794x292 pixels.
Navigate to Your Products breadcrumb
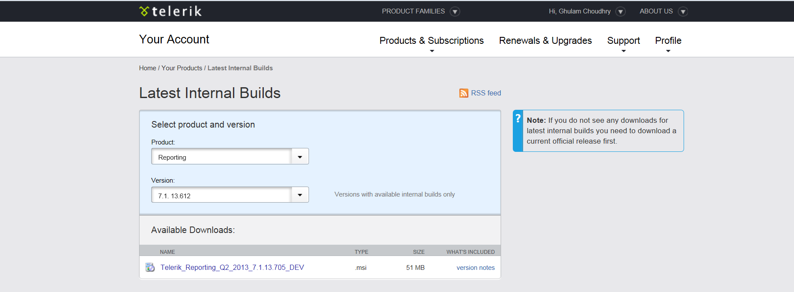tap(182, 68)
